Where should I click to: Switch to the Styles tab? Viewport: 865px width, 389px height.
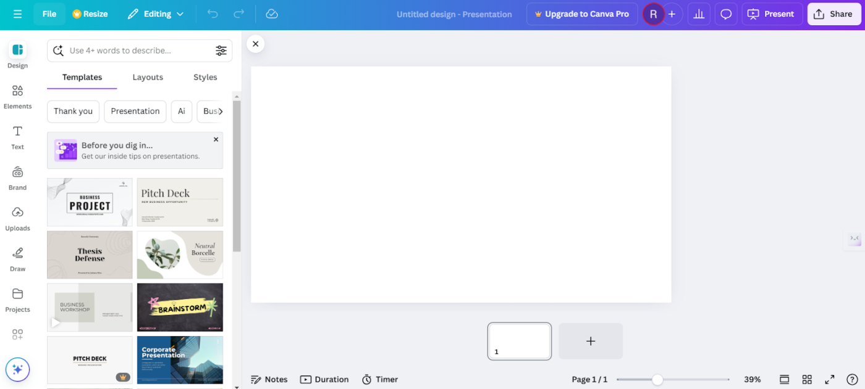click(205, 78)
